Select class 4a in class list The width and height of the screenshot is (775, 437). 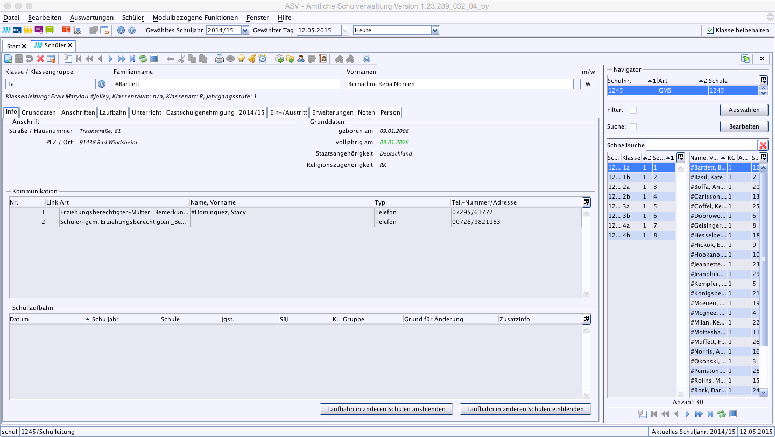642,225
